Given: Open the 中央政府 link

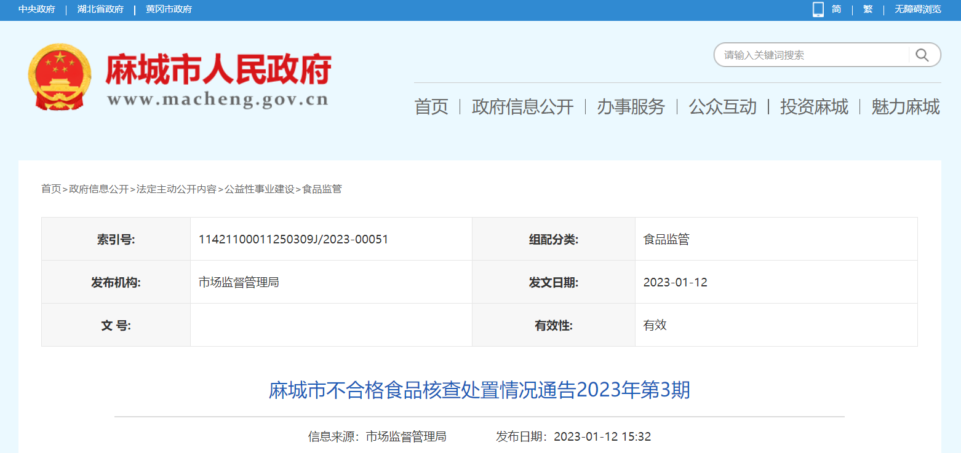Looking at the screenshot, I should point(36,9).
